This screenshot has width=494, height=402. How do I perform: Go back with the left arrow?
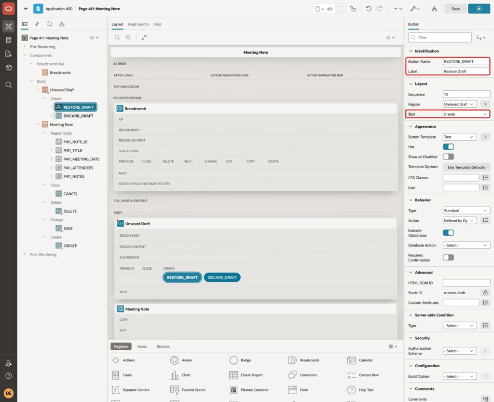(26, 9)
